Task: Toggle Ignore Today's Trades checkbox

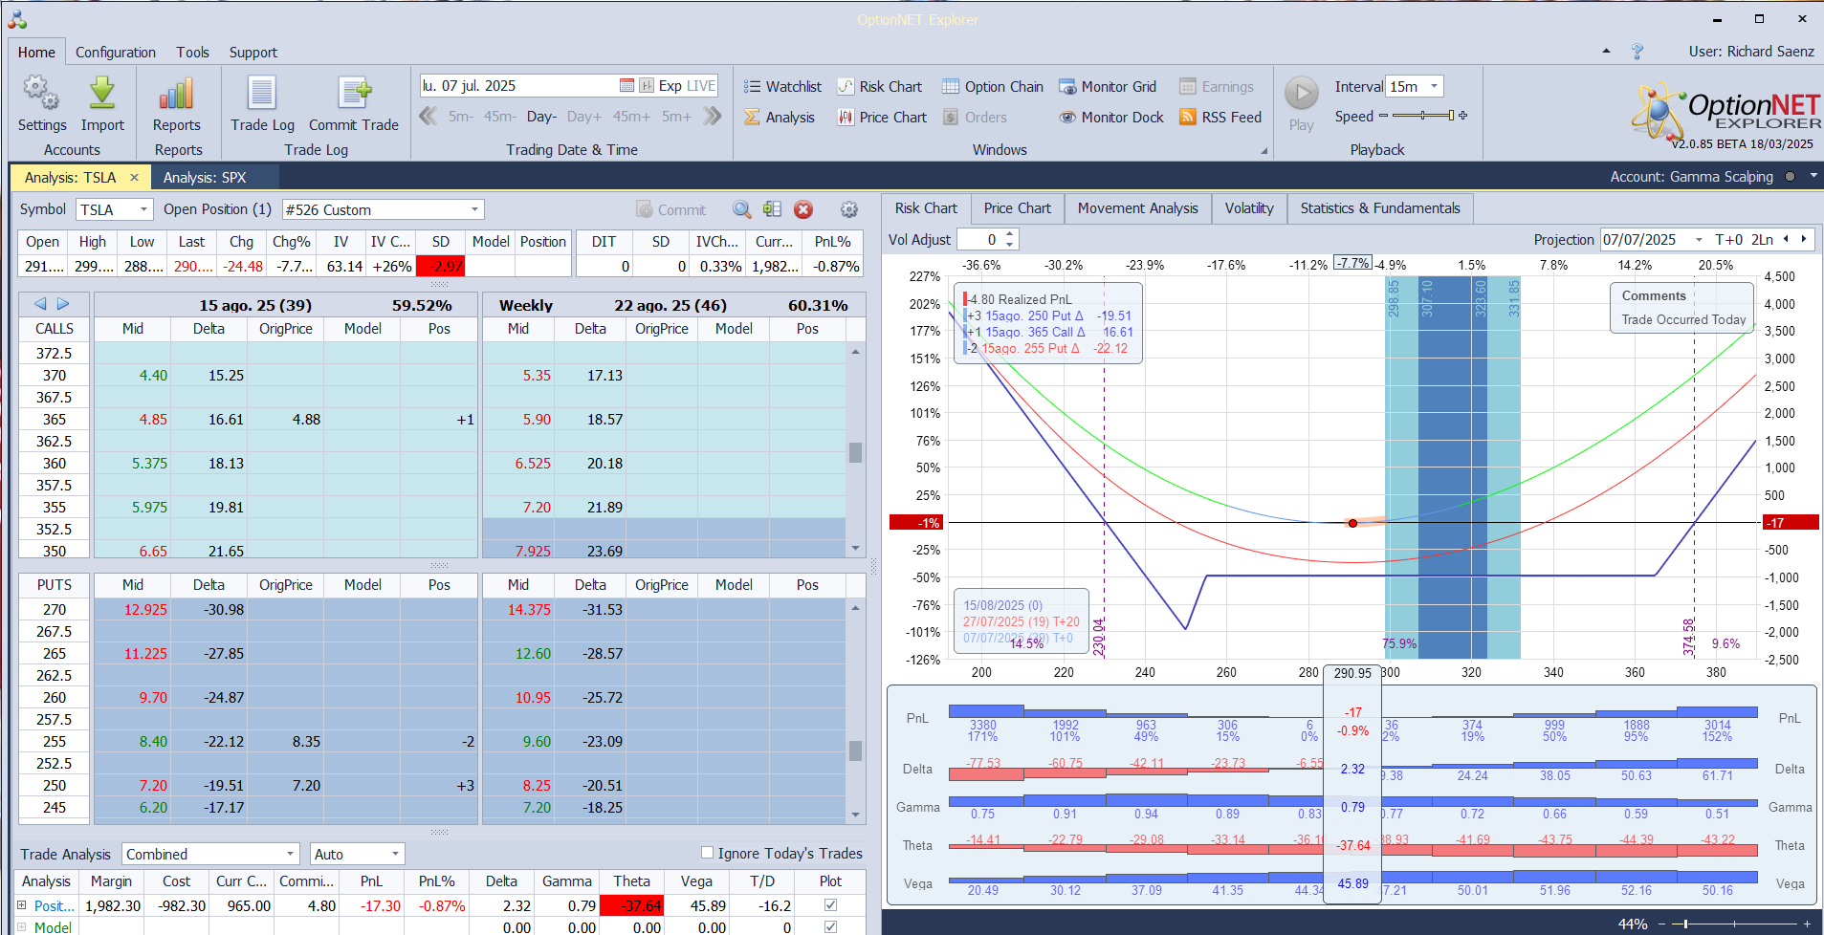Action: point(707,853)
